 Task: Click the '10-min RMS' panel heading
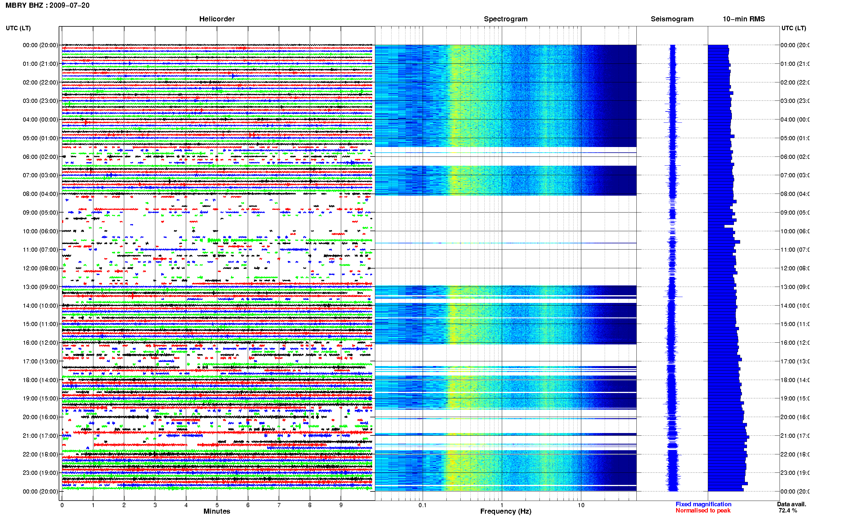743,19
